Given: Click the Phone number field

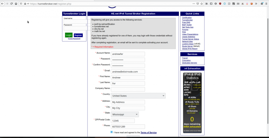Looking at the screenshot, I should tap(128, 127).
